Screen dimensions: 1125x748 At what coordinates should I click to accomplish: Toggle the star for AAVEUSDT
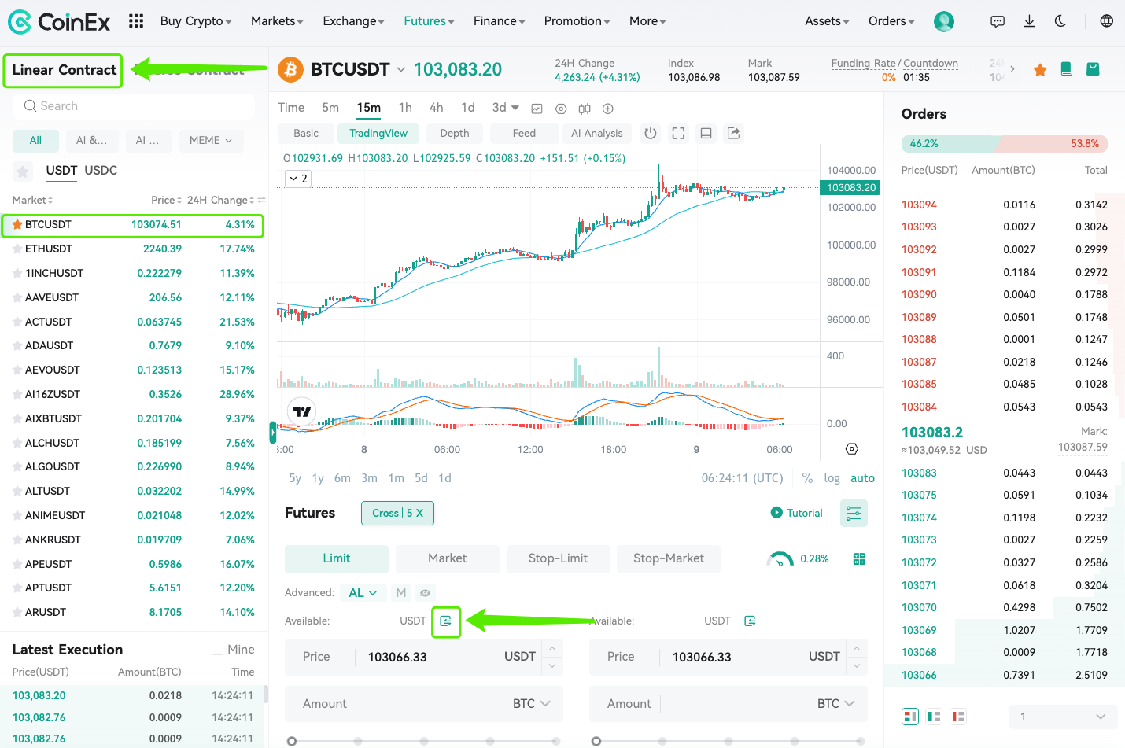click(x=17, y=298)
